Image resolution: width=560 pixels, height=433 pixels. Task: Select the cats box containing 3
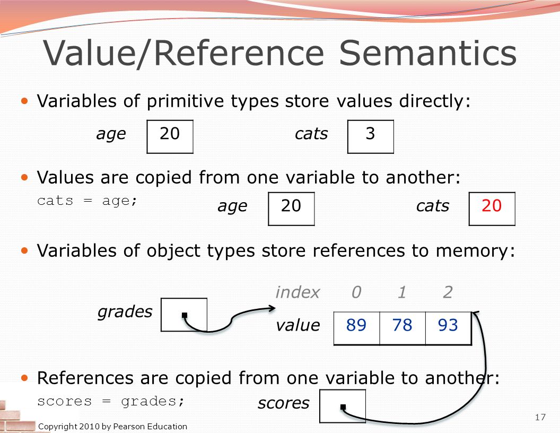[371, 136]
